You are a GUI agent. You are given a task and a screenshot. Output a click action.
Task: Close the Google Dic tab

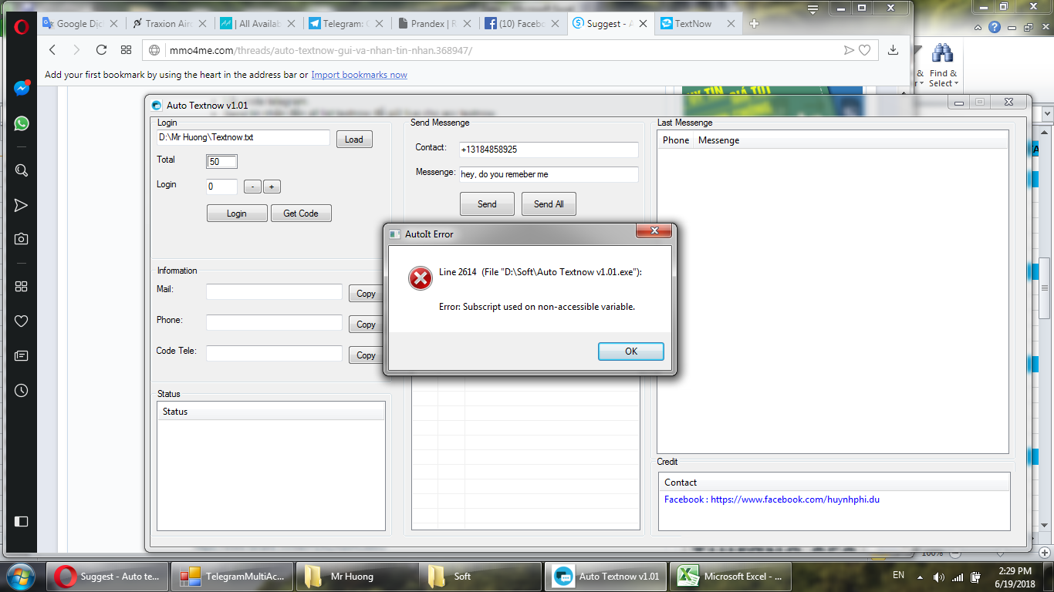(113, 23)
